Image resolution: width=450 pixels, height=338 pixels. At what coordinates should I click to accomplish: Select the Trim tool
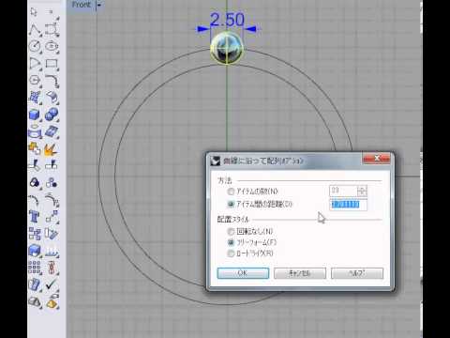[35, 165]
